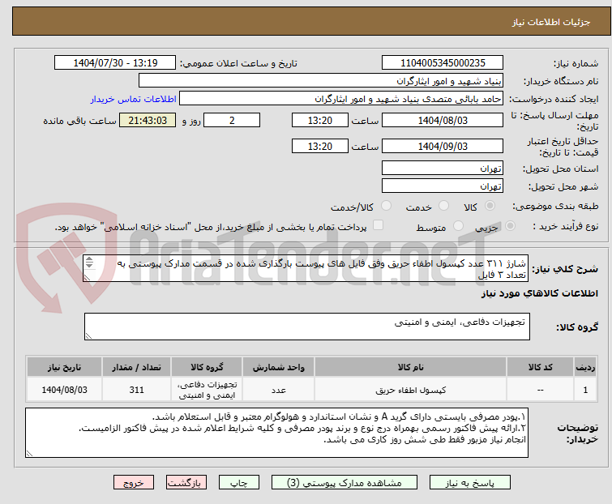The height and width of the screenshot is (504, 612).
Task: Click the شماره نیاز field 1104005345000235
Action: pyautogui.click(x=443, y=63)
